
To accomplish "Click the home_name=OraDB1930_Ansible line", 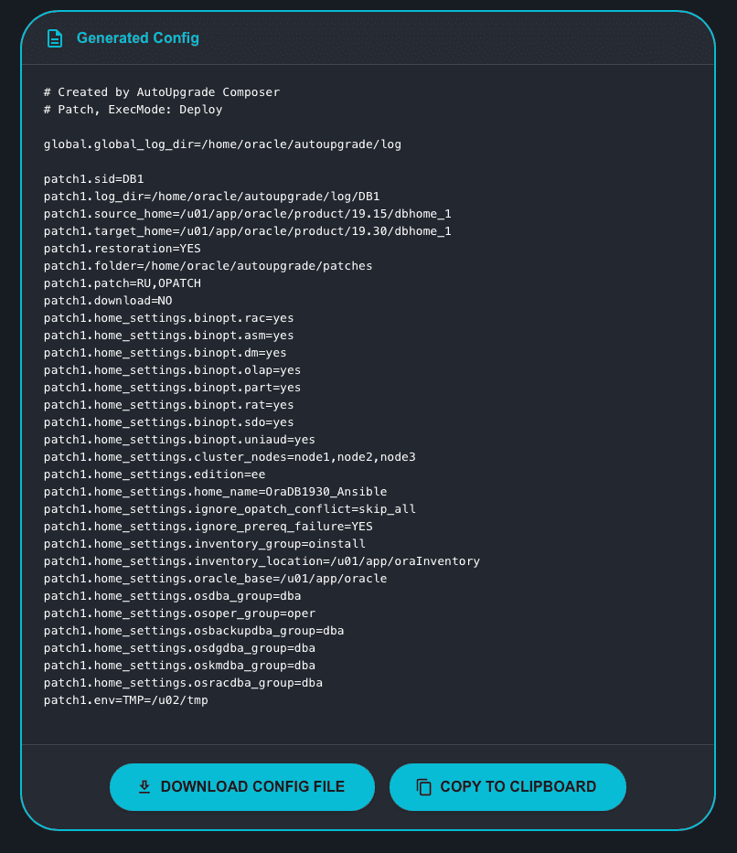I will [216, 492].
